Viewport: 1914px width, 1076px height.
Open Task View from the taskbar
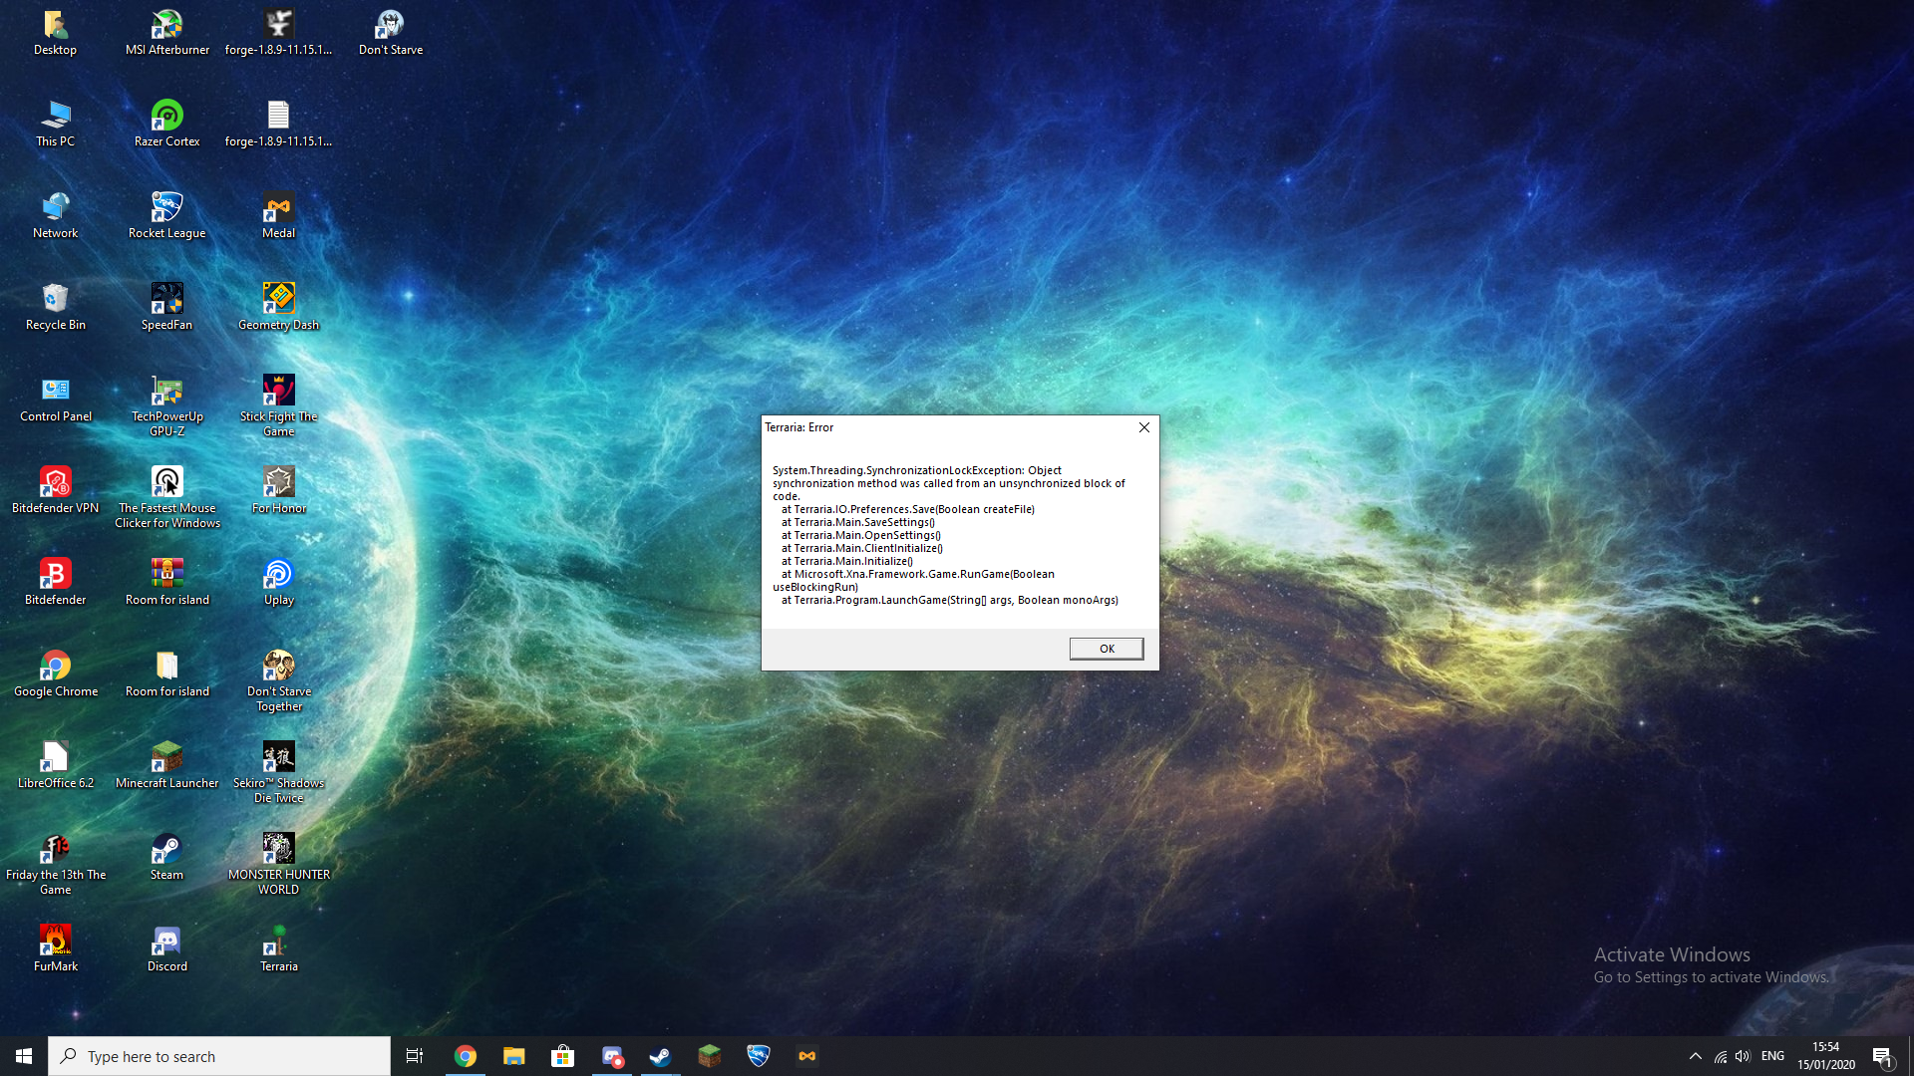coord(415,1056)
